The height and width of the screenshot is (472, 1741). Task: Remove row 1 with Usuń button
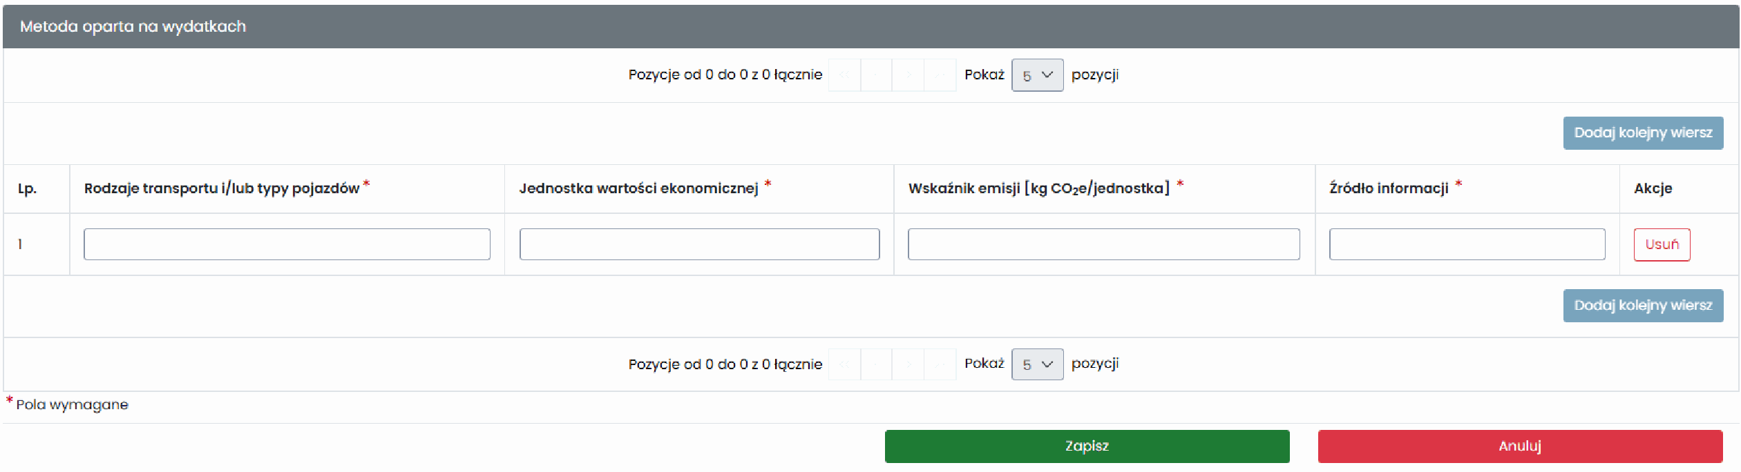(1662, 245)
